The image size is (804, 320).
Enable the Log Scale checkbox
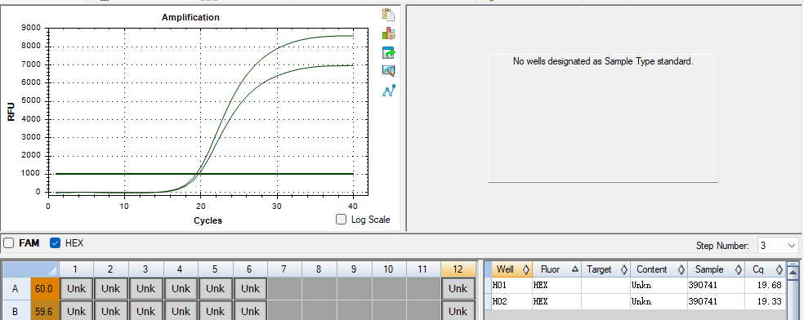[341, 220]
